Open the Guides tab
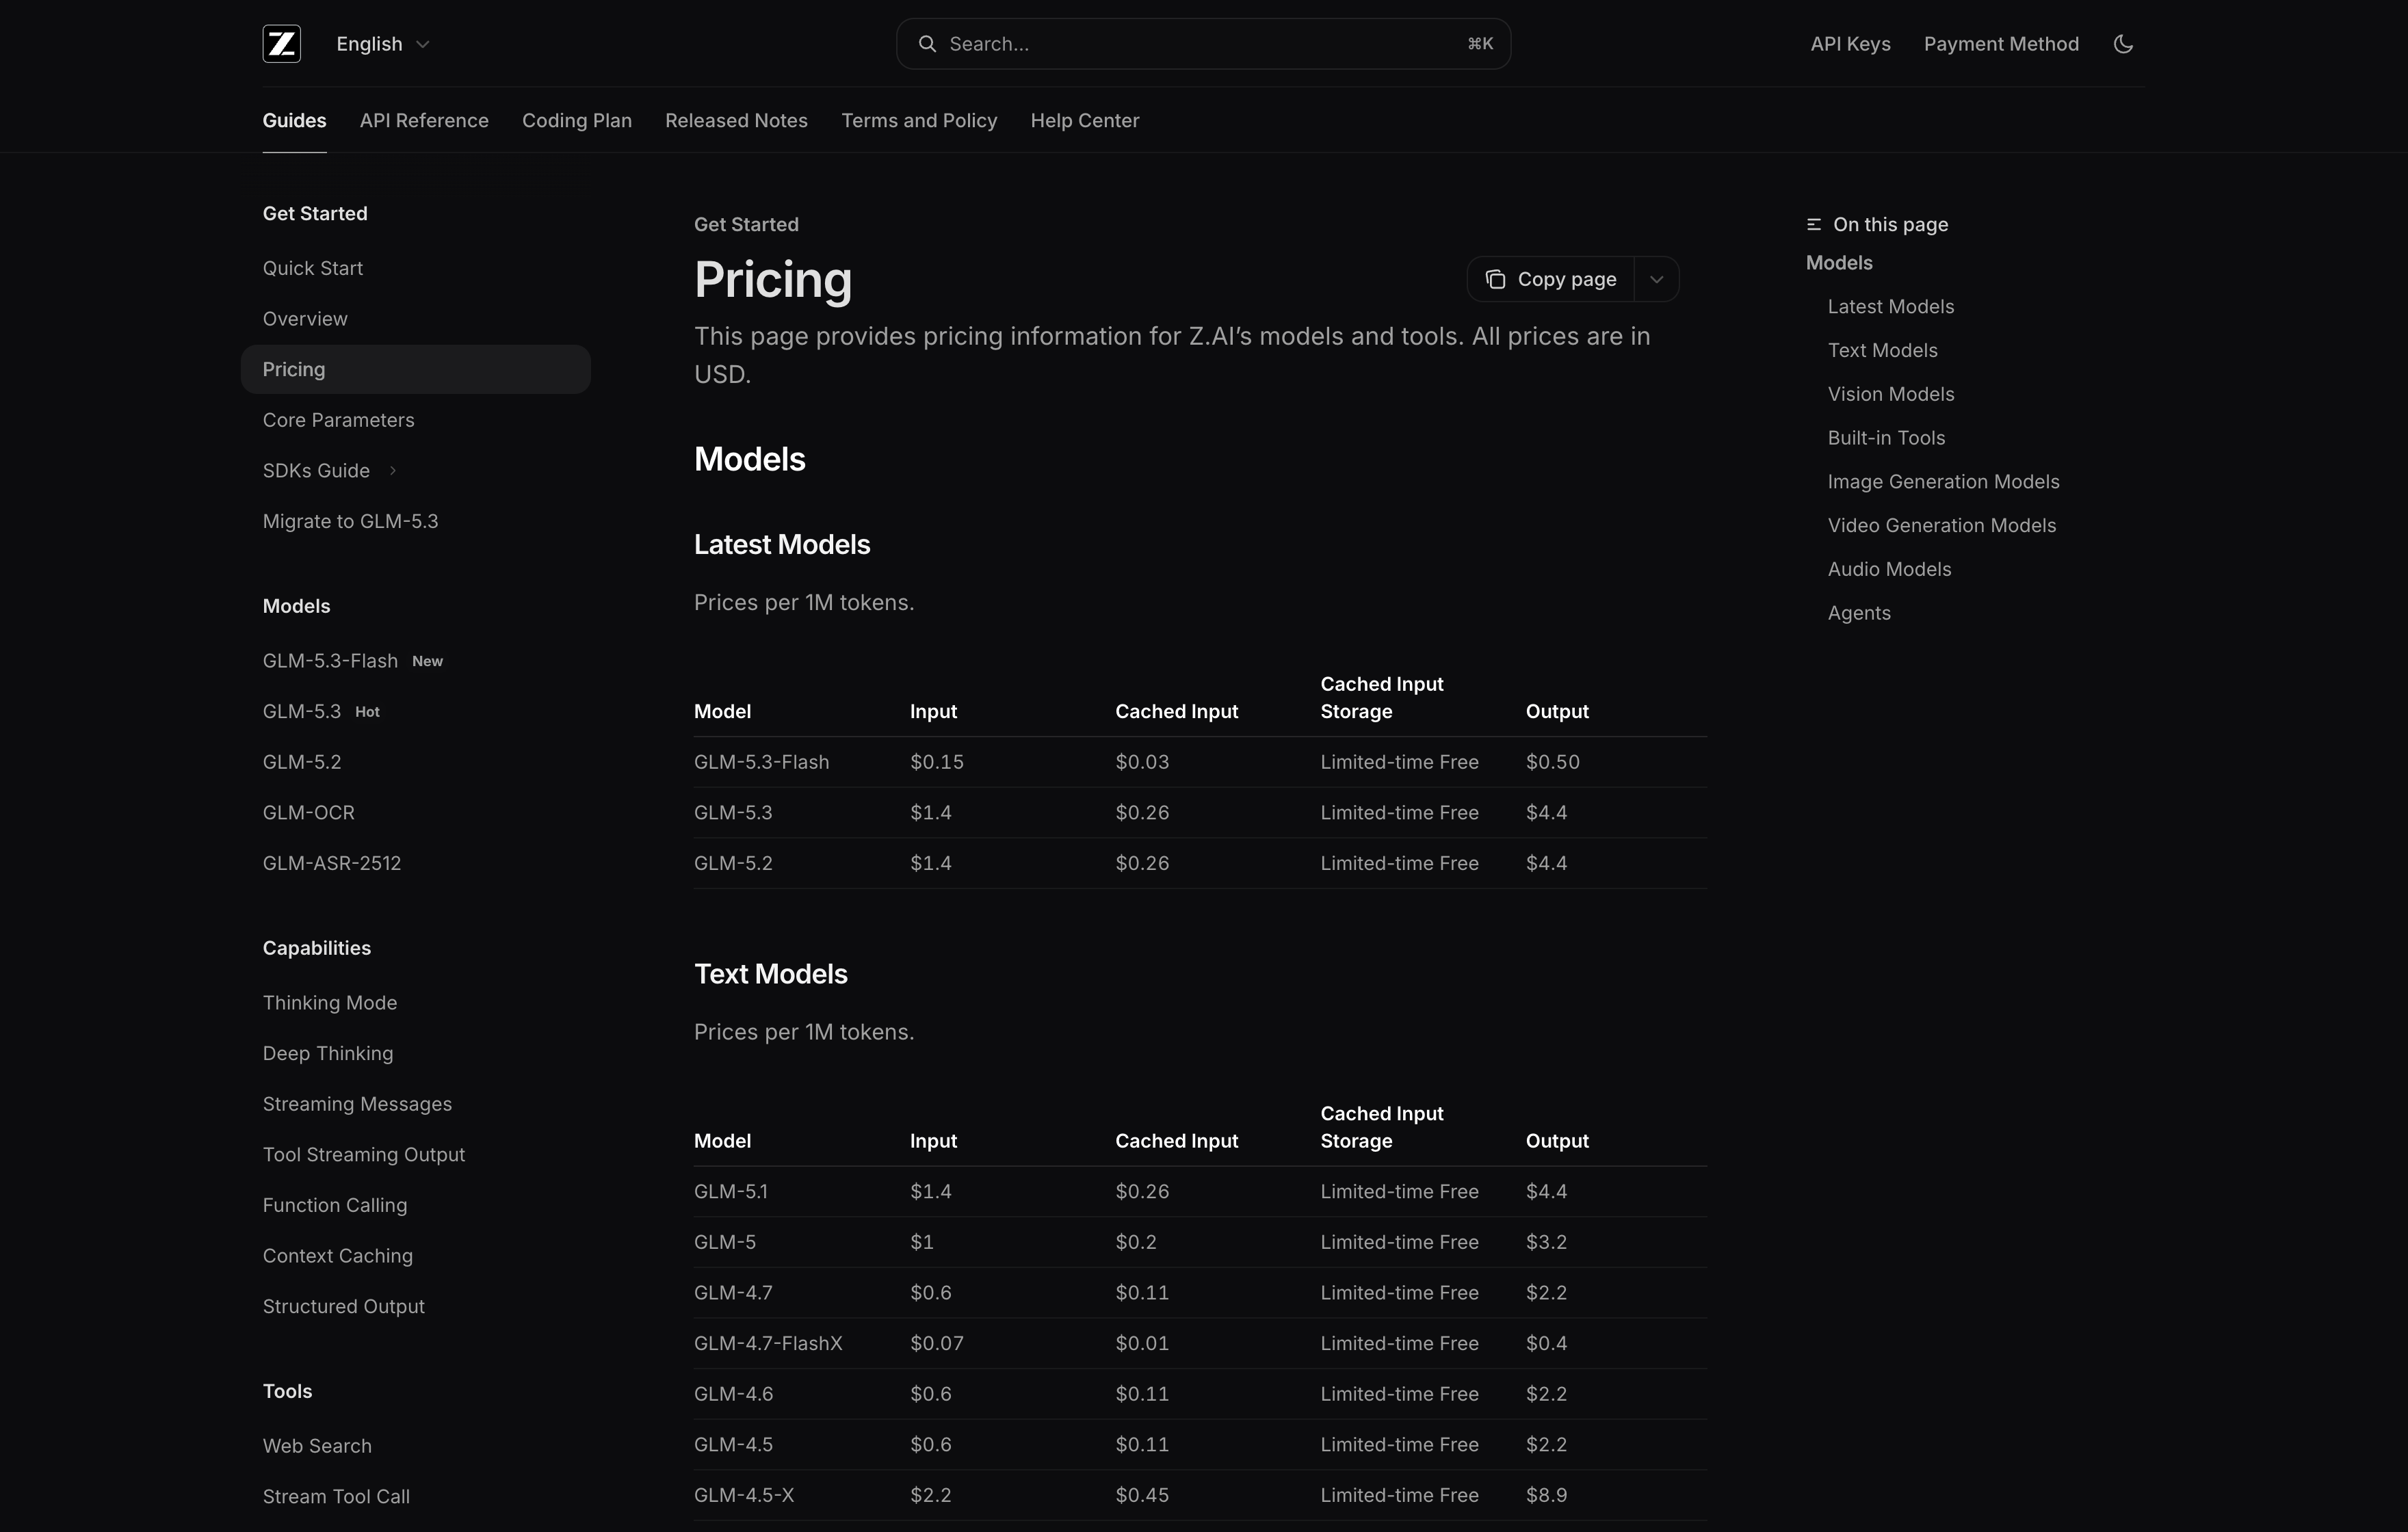This screenshot has width=2408, height=1532. (294, 121)
